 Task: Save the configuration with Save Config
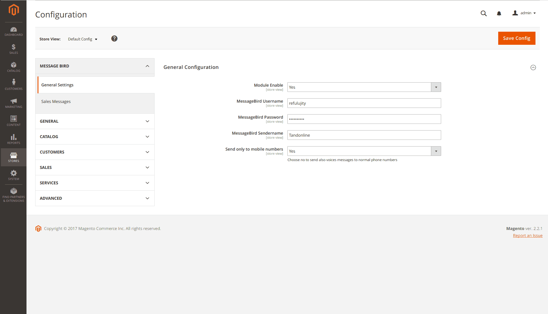point(517,38)
